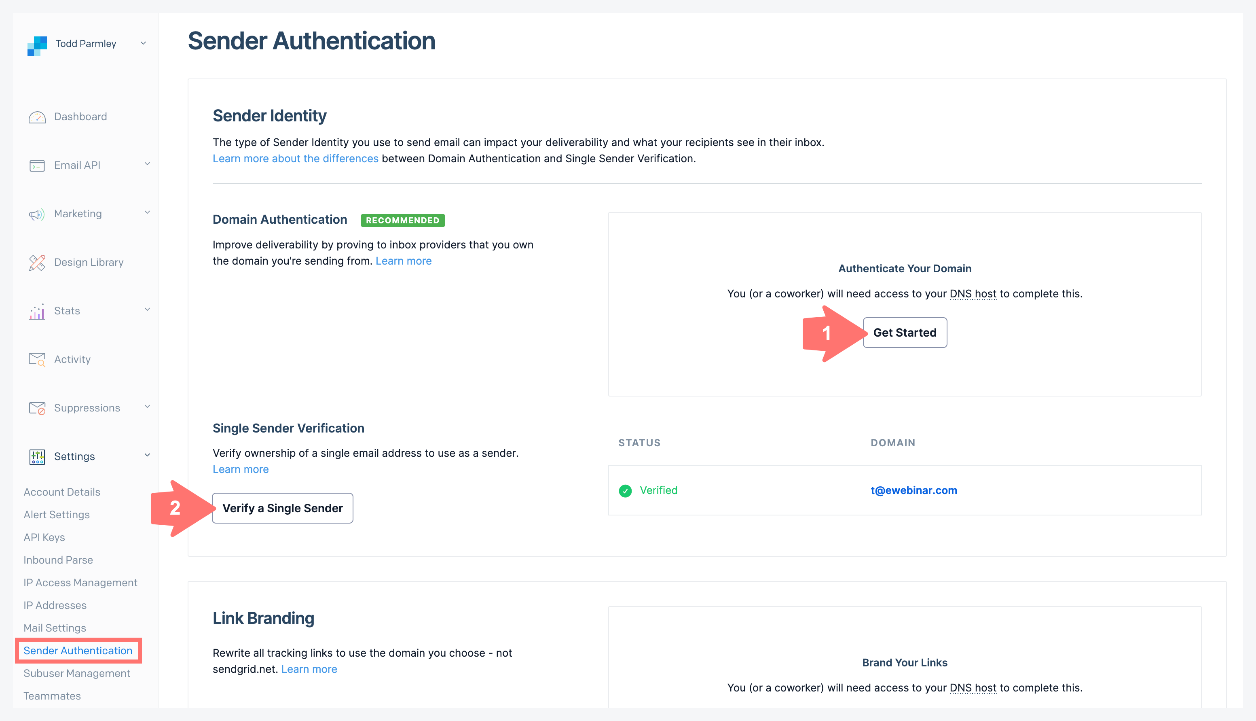Click the Marketing megaphone icon
1256x721 pixels.
[37, 214]
